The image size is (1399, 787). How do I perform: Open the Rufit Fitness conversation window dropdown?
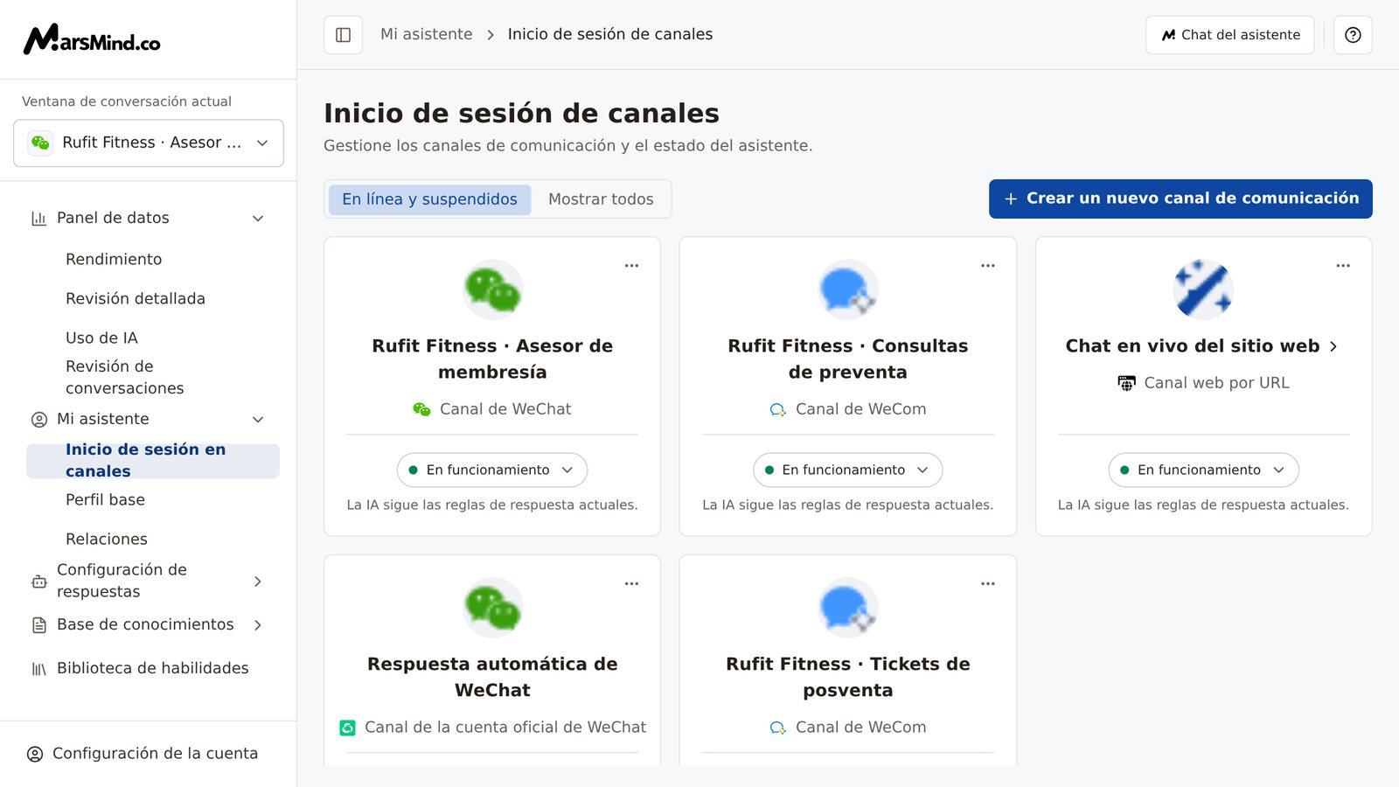[x=149, y=143]
